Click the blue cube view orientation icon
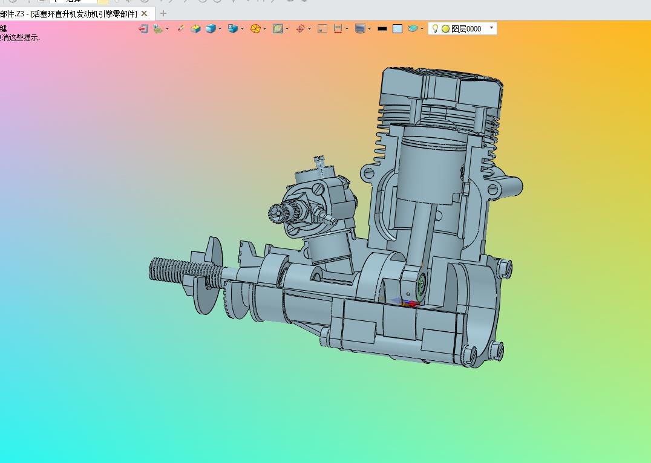 tap(232, 28)
